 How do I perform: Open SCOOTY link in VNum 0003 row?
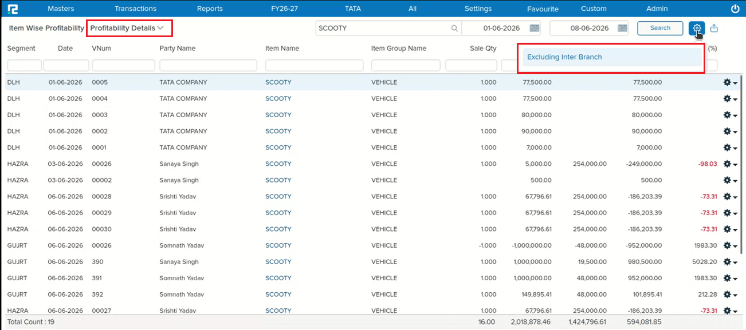(278, 115)
